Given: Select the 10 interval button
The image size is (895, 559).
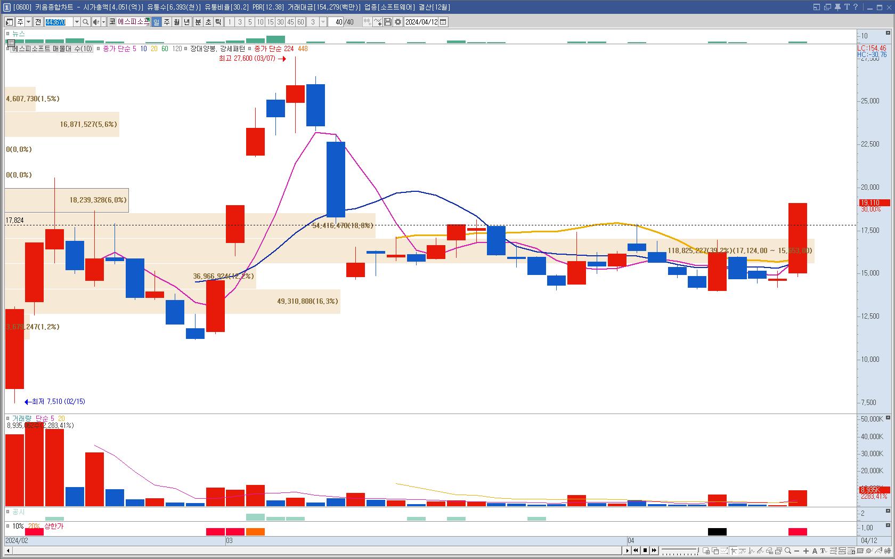Looking at the screenshot, I should [x=260, y=22].
